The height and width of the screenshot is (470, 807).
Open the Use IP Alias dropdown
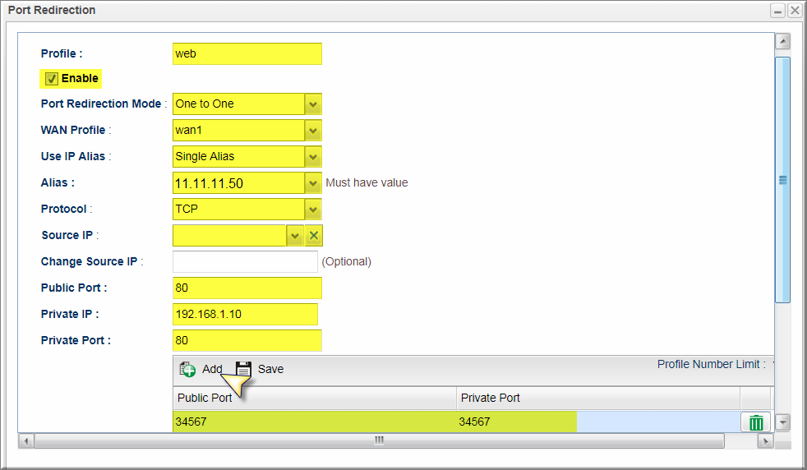coord(312,157)
